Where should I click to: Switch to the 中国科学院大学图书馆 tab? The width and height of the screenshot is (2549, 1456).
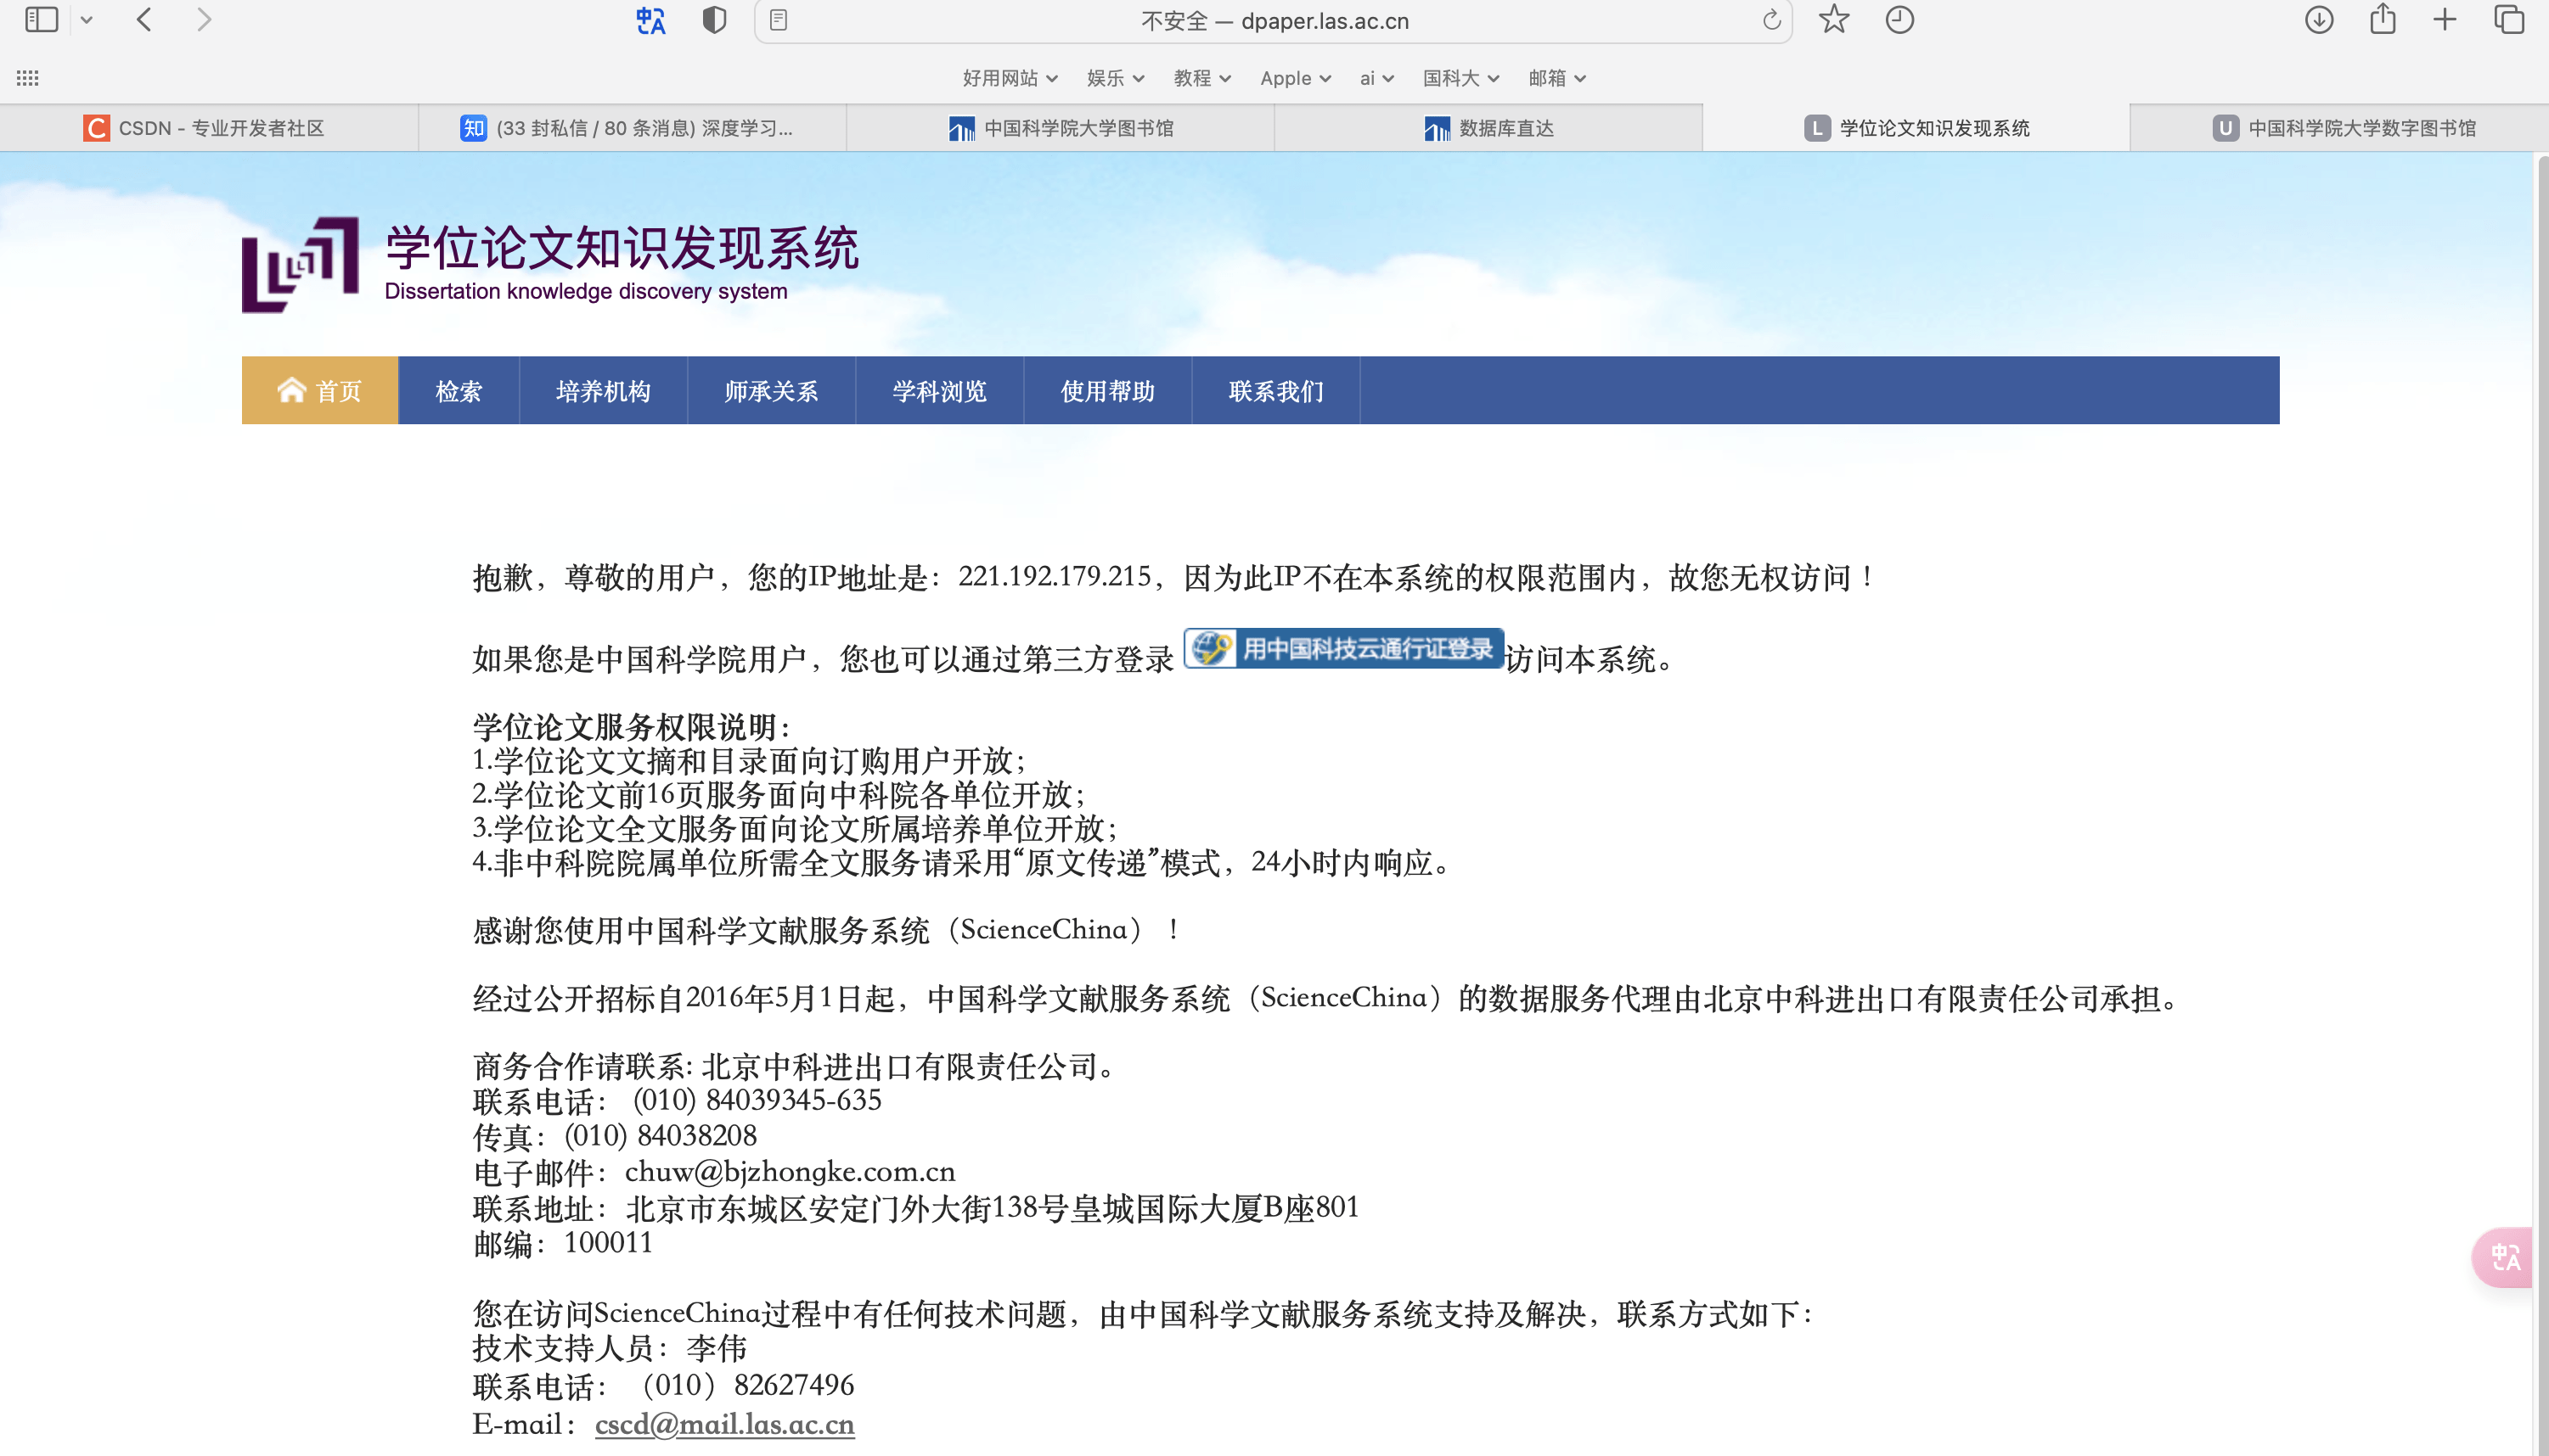(x=1061, y=128)
